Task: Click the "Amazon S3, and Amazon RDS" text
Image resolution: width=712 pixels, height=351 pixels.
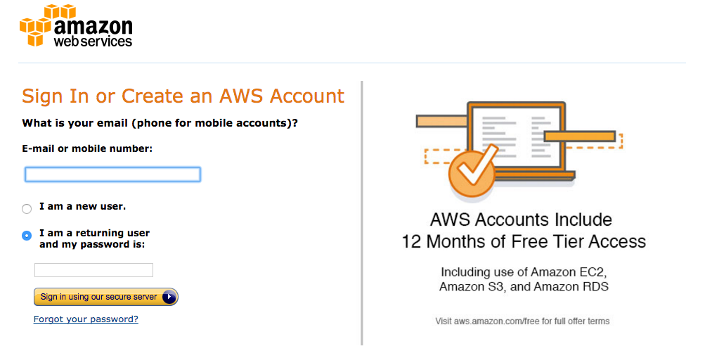Action: pyautogui.click(x=523, y=287)
